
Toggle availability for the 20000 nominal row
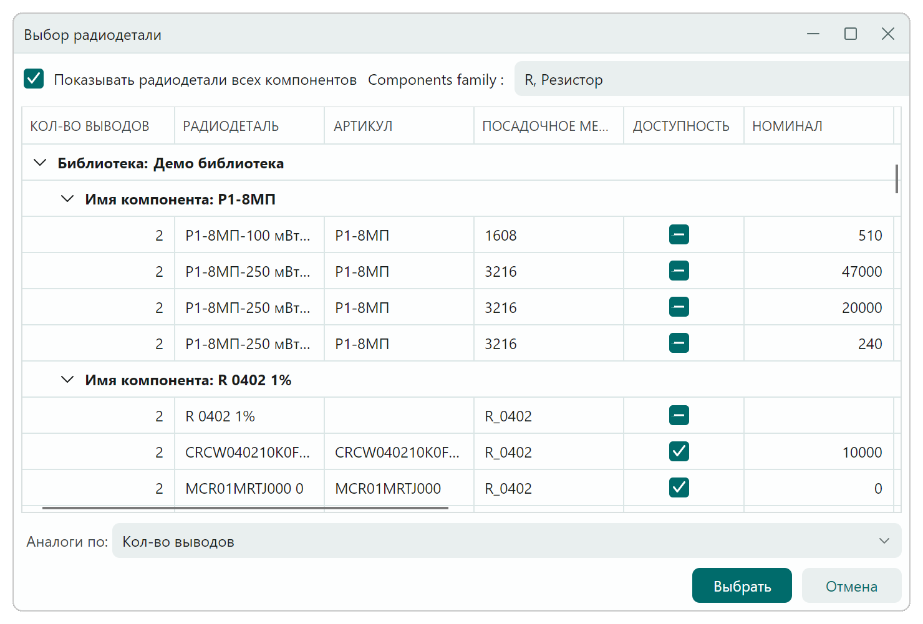point(679,307)
